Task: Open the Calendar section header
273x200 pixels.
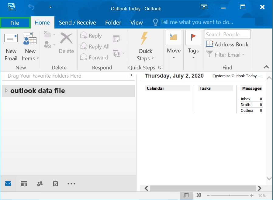Action: point(168,88)
